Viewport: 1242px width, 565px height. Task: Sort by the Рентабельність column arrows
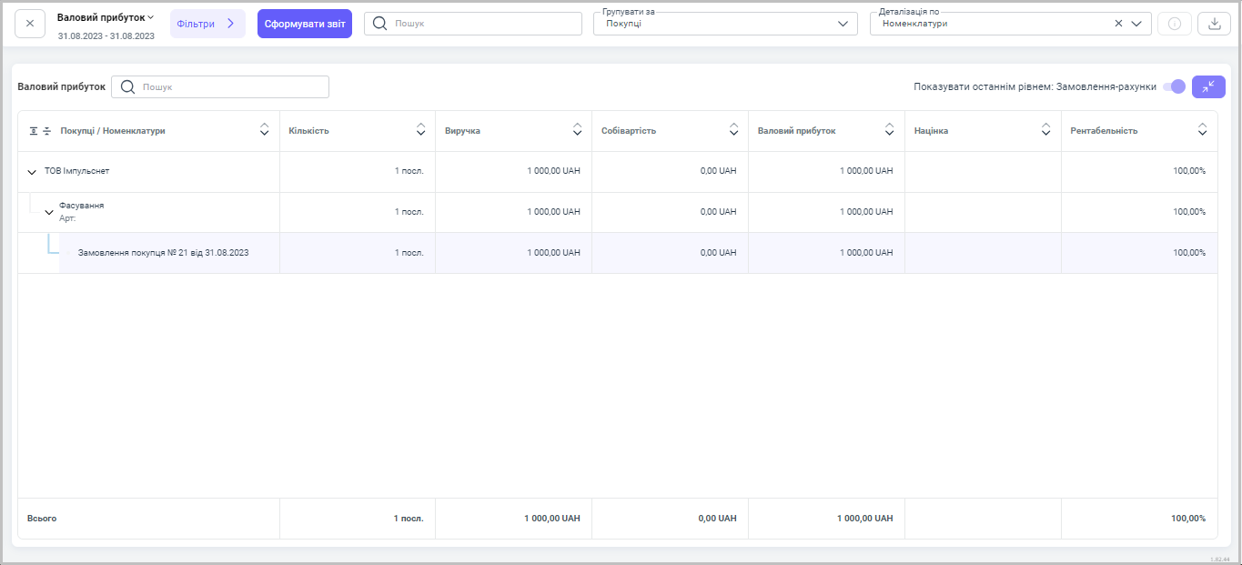coord(1202,131)
